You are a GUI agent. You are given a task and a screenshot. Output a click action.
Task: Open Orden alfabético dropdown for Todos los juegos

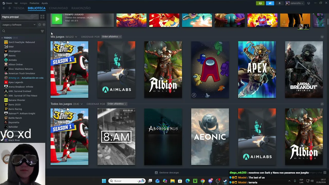pos(117,104)
